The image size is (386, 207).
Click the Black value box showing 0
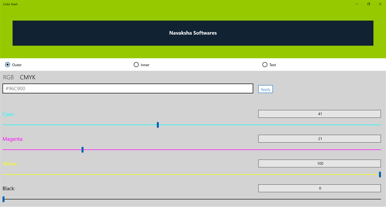tap(319, 188)
